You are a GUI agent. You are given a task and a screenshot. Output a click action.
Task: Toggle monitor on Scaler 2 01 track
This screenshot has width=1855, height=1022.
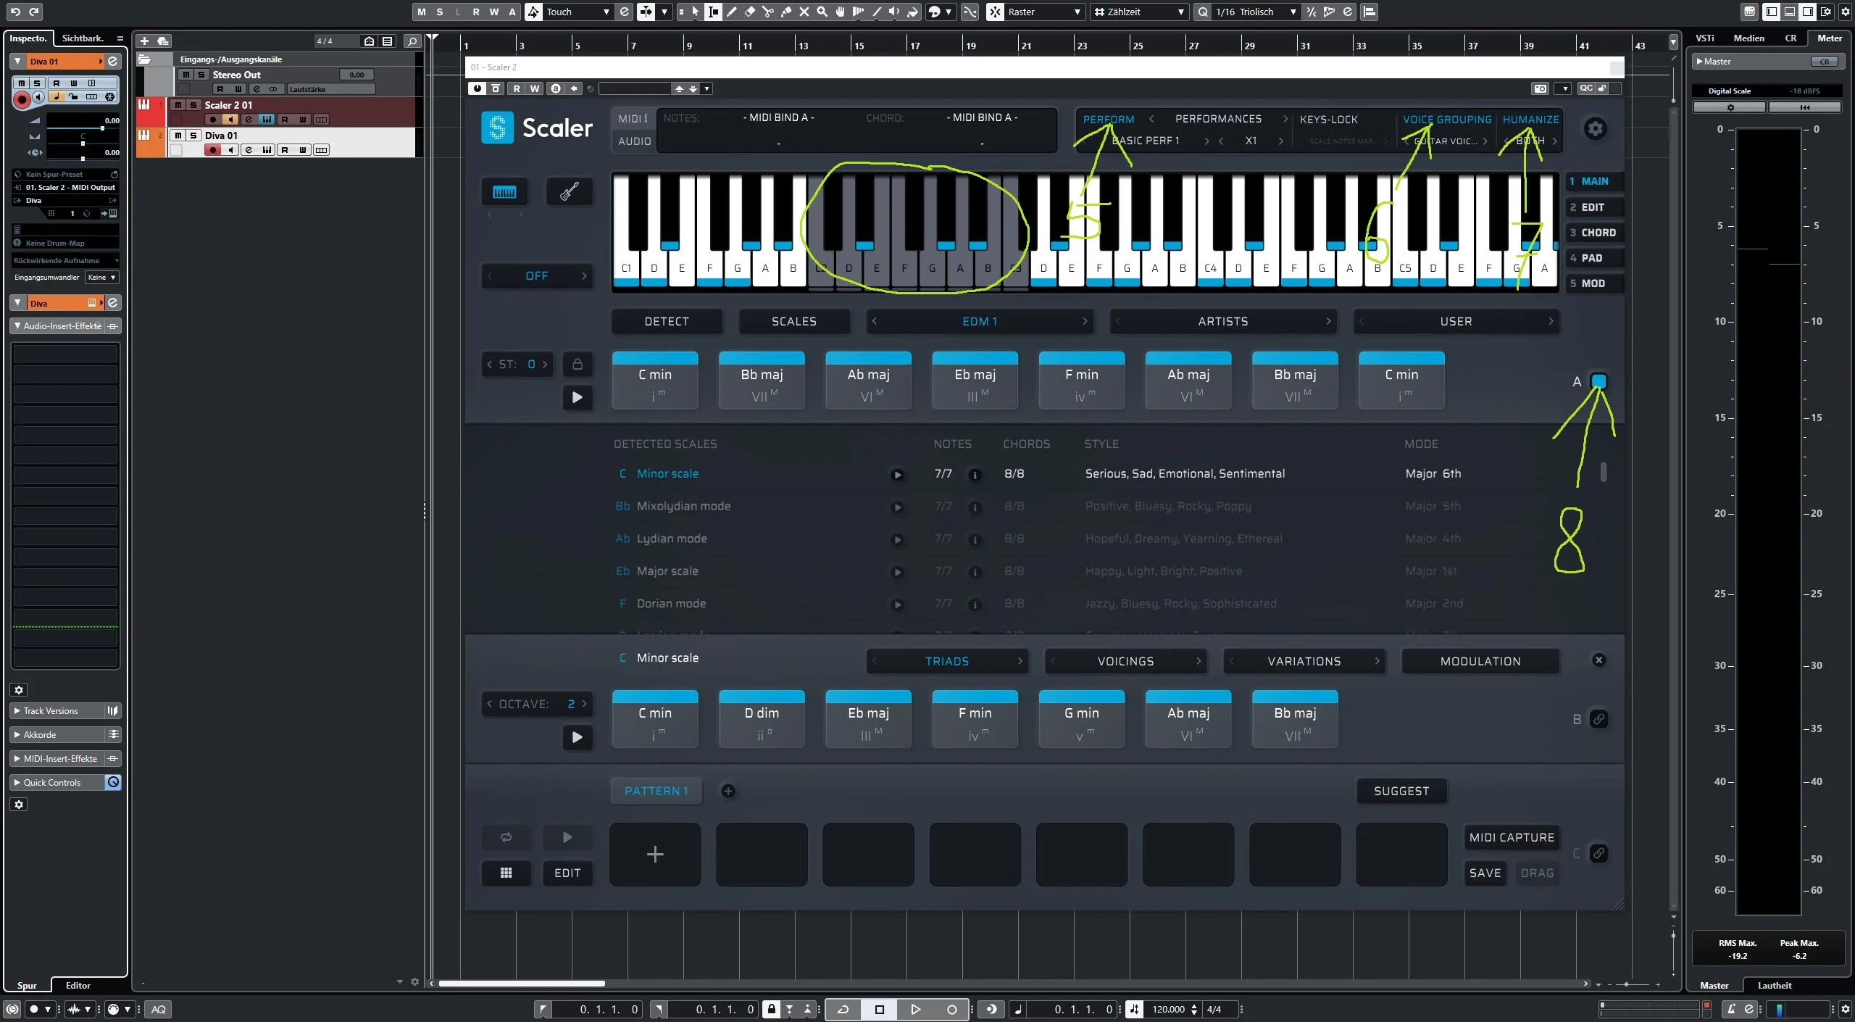tap(230, 120)
